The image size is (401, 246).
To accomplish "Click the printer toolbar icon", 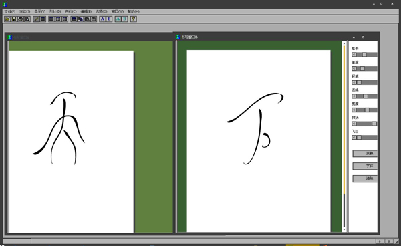I will click(21, 19).
